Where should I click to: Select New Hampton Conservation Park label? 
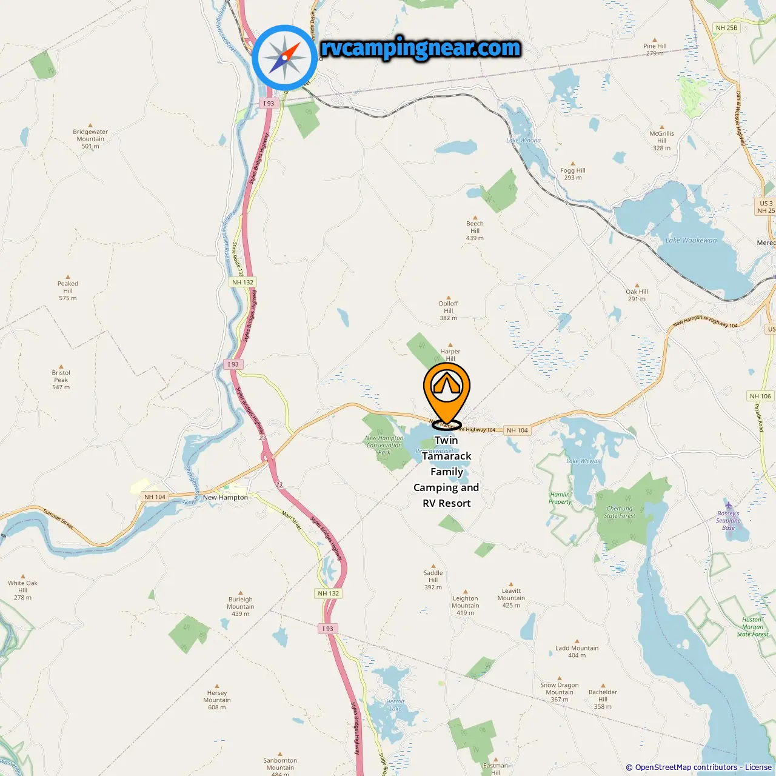click(384, 445)
